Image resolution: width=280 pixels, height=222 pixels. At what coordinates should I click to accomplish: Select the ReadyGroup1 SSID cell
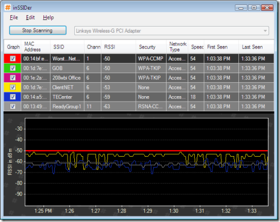click(67, 106)
